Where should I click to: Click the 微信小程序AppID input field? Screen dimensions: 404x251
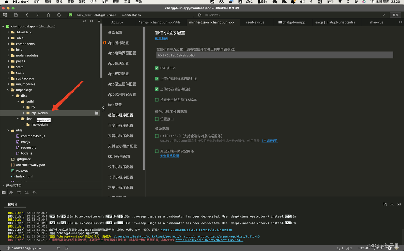275,55
